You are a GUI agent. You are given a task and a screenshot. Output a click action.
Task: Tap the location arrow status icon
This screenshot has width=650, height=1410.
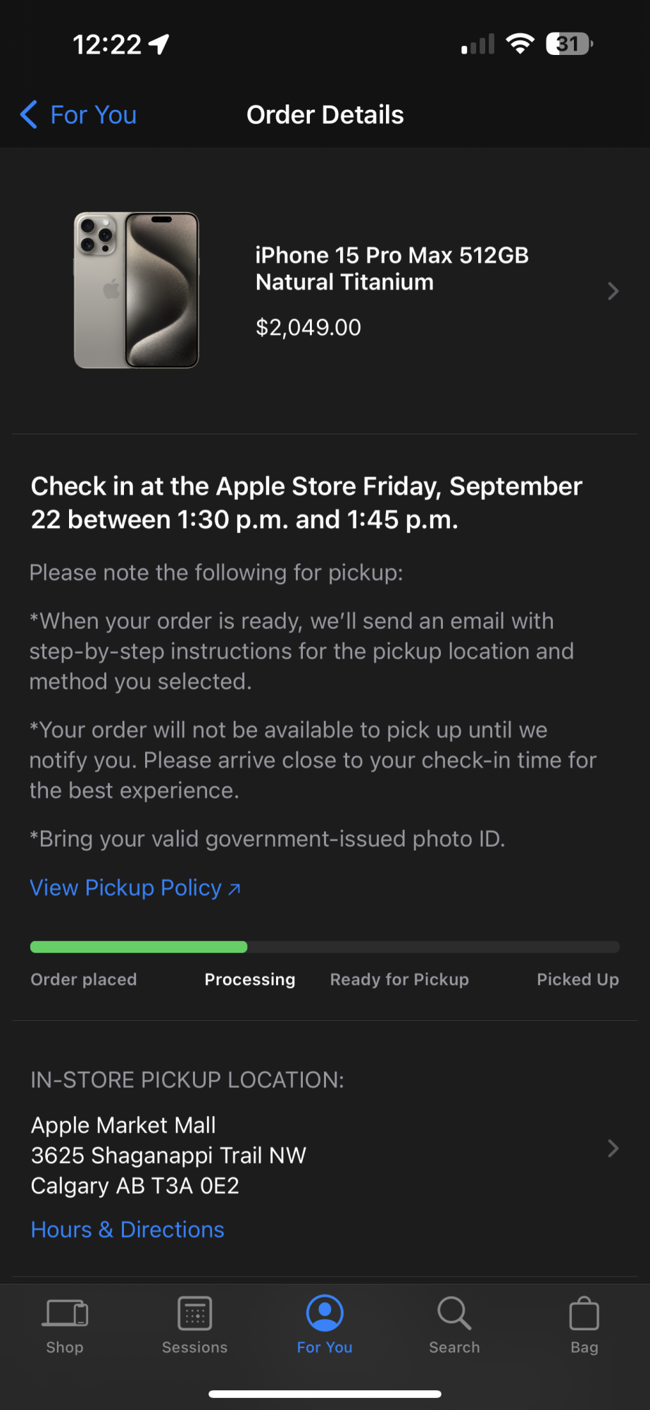[x=159, y=44]
